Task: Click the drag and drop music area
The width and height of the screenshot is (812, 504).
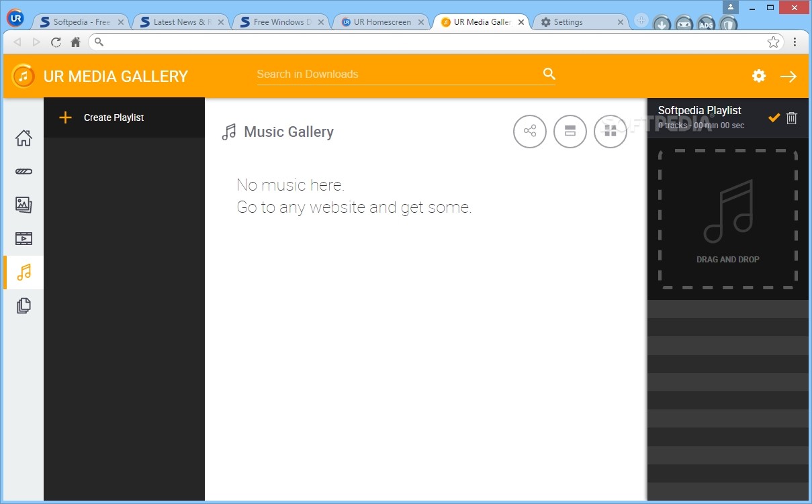Action: click(728, 219)
